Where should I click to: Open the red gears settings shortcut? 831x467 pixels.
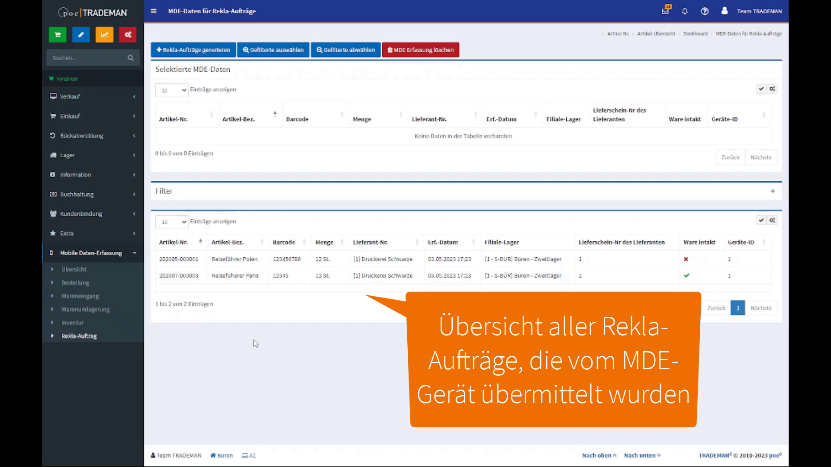coord(128,35)
